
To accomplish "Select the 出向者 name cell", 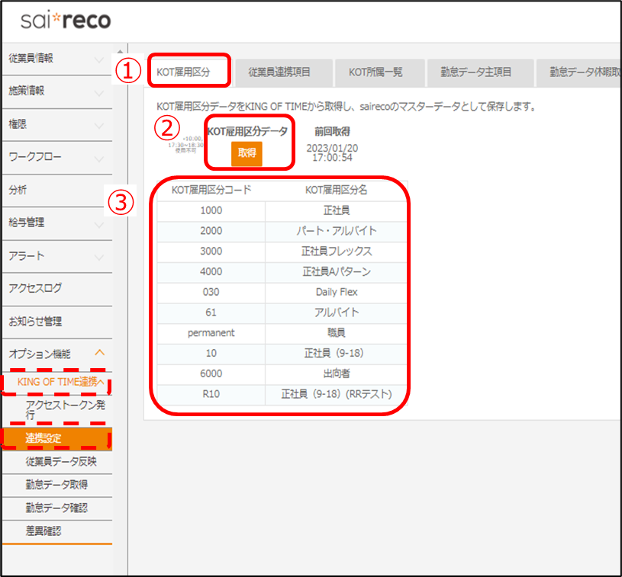I will pyautogui.click(x=337, y=374).
